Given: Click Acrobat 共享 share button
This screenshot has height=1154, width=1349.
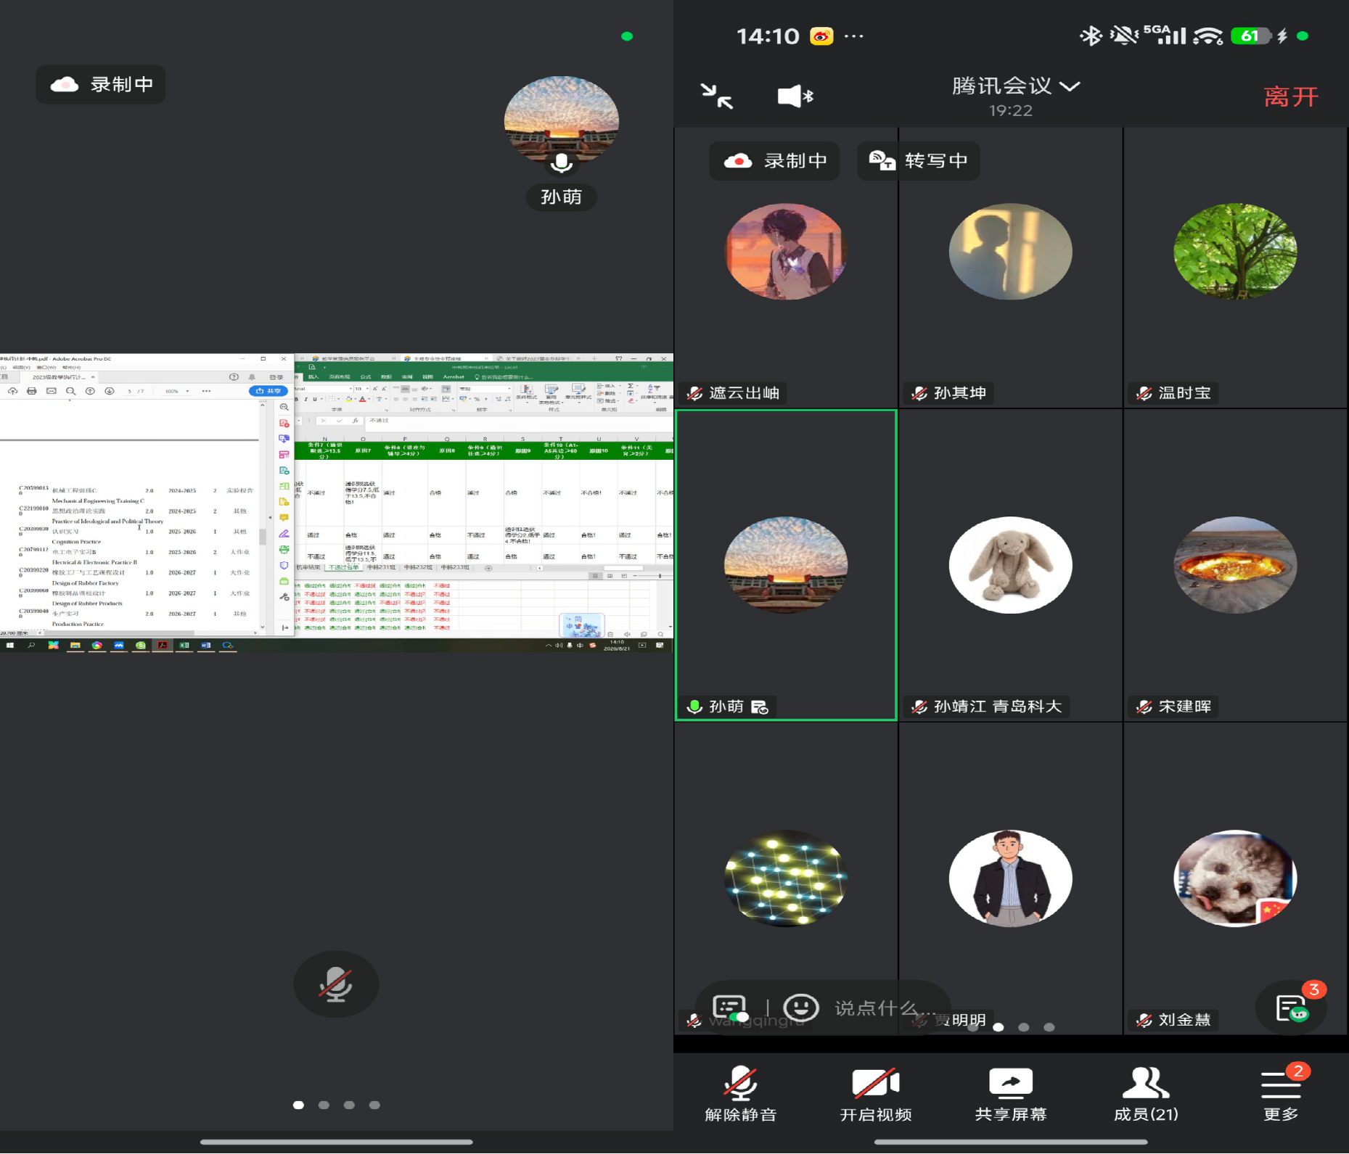Looking at the screenshot, I should tap(268, 391).
